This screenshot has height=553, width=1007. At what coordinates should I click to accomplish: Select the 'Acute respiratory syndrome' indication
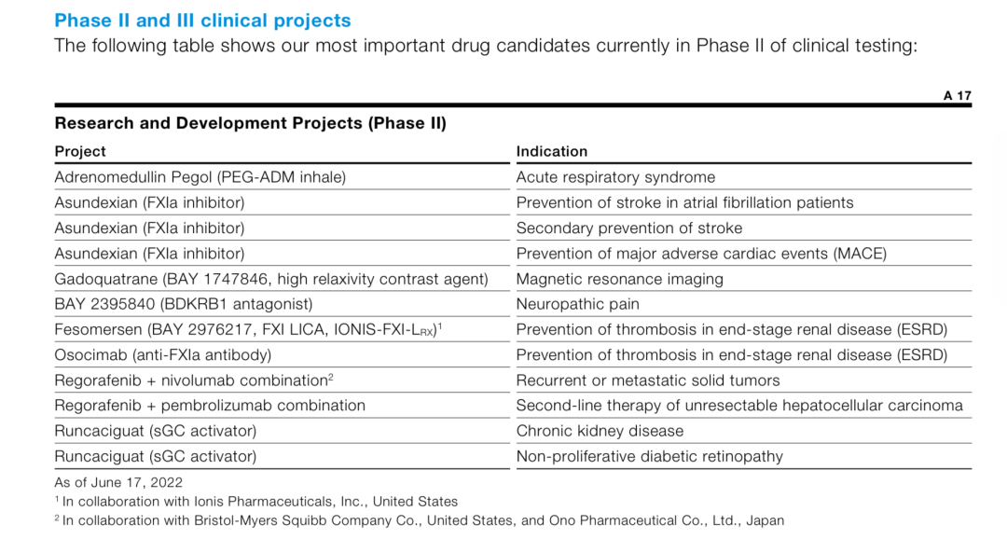(615, 177)
